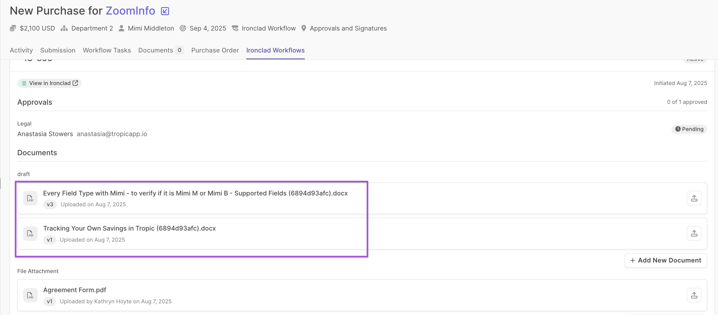The width and height of the screenshot is (718, 315).
Task: Click the Ironclad Workflow icon in header
Action: (235, 28)
